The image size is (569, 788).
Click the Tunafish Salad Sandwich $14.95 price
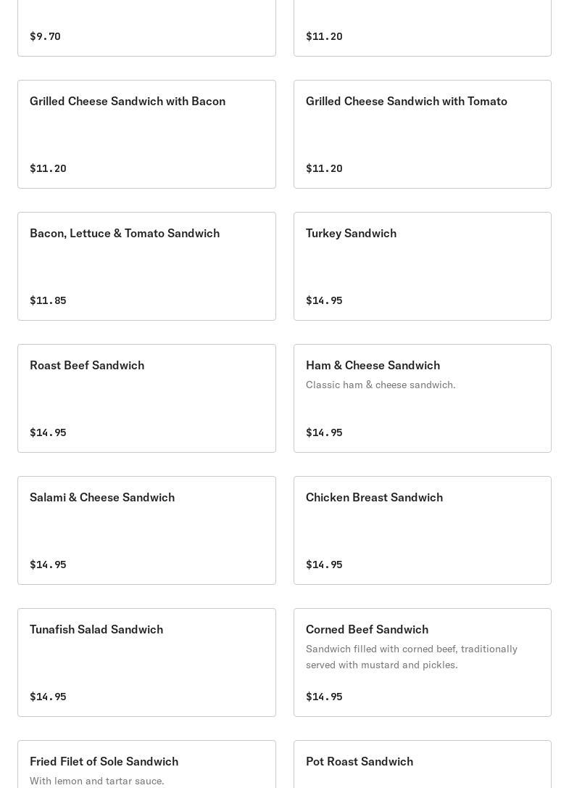coord(48,697)
